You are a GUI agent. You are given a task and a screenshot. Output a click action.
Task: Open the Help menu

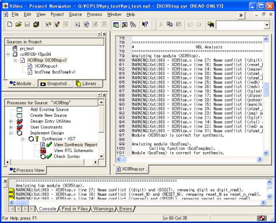(131, 14)
